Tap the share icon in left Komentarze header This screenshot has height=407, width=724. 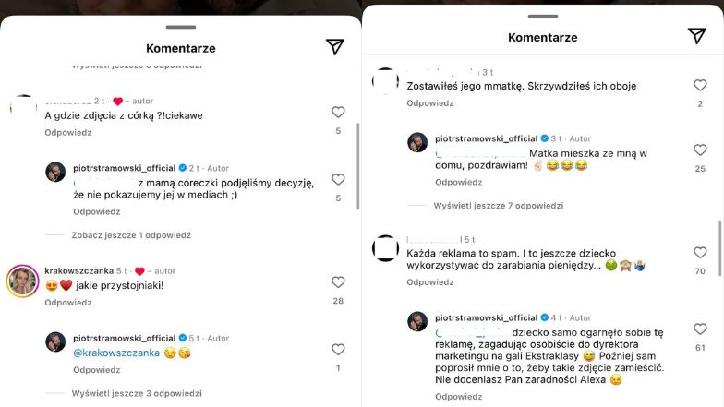335,47
